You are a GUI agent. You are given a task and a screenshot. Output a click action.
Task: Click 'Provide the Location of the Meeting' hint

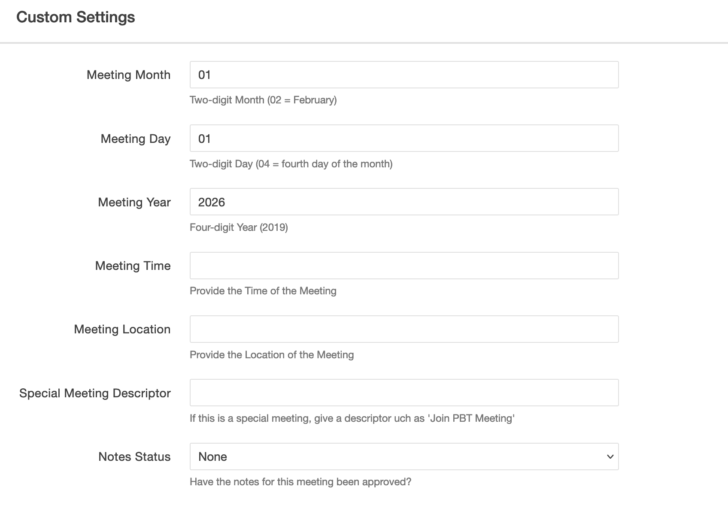point(272,355)
